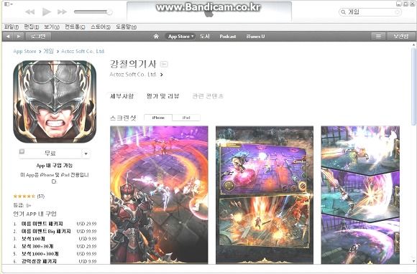
Task: Switch to the 도서 section
Action: [205, 36]
